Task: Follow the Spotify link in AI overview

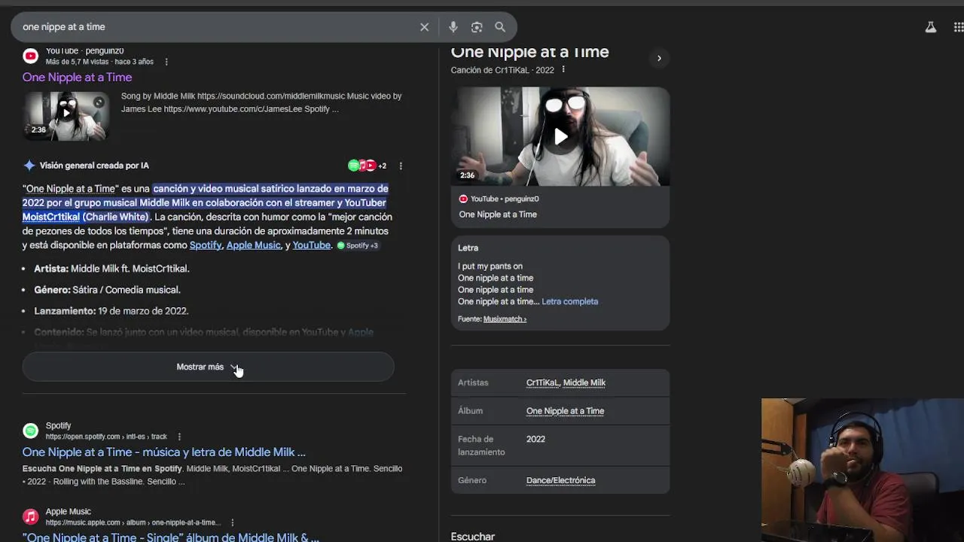Action: (205, 245)
